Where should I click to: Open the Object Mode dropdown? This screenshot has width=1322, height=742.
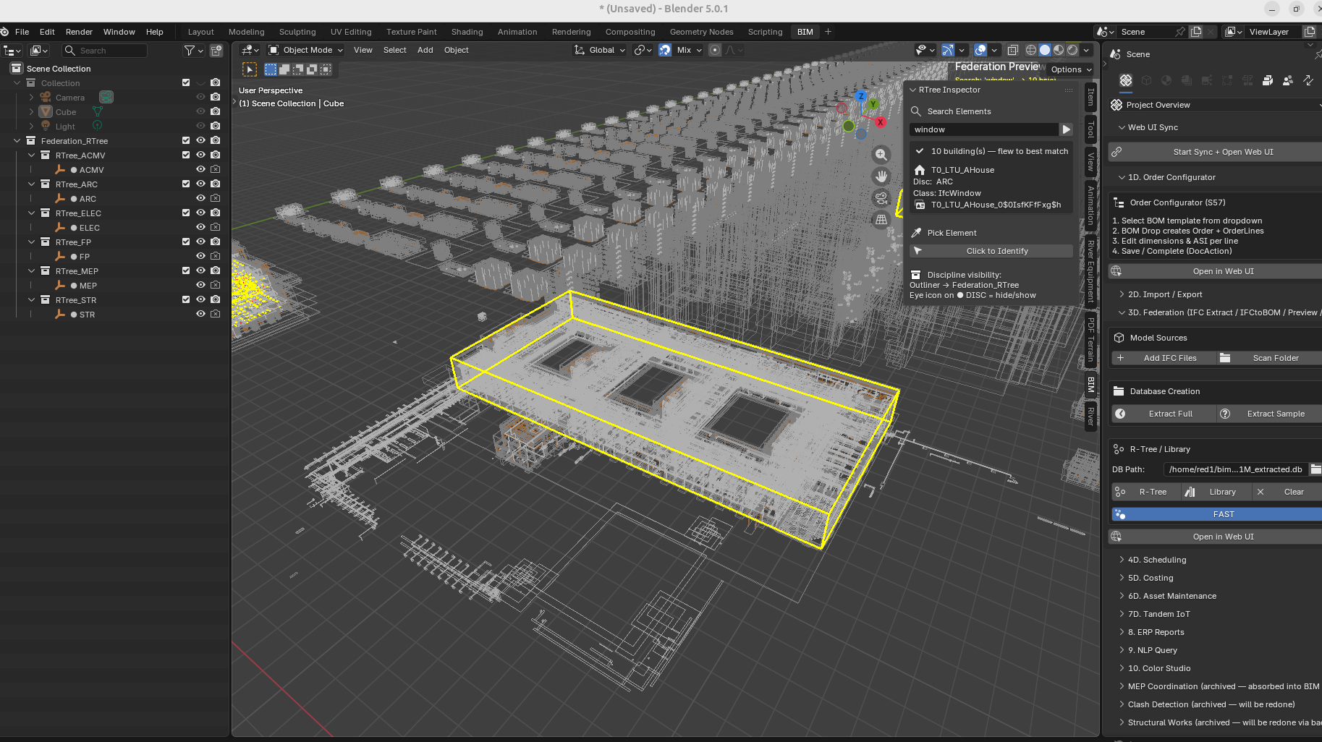(305, 50)
